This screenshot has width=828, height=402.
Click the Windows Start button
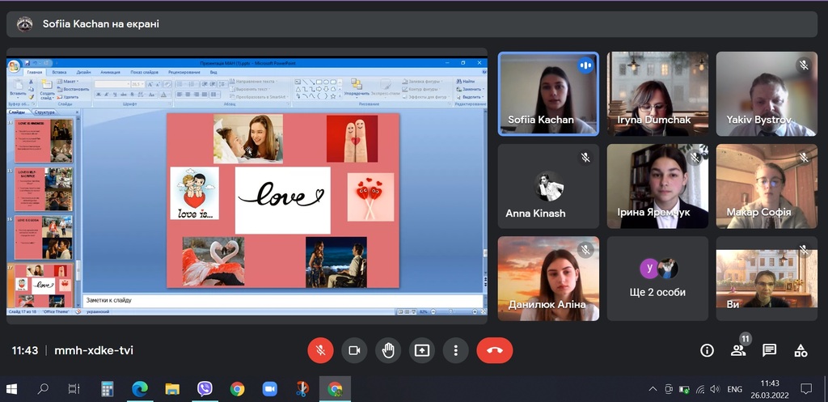[x=11, y=389]
